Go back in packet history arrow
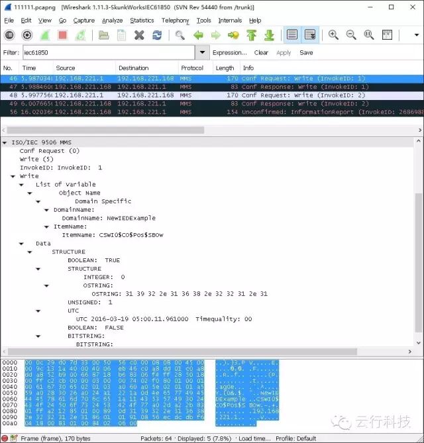The width and height of the screenshot is (424, 443). tap(198, 35)
